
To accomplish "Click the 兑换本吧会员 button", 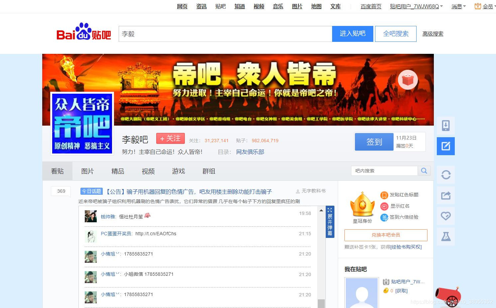I will click(x=386, y=235).
